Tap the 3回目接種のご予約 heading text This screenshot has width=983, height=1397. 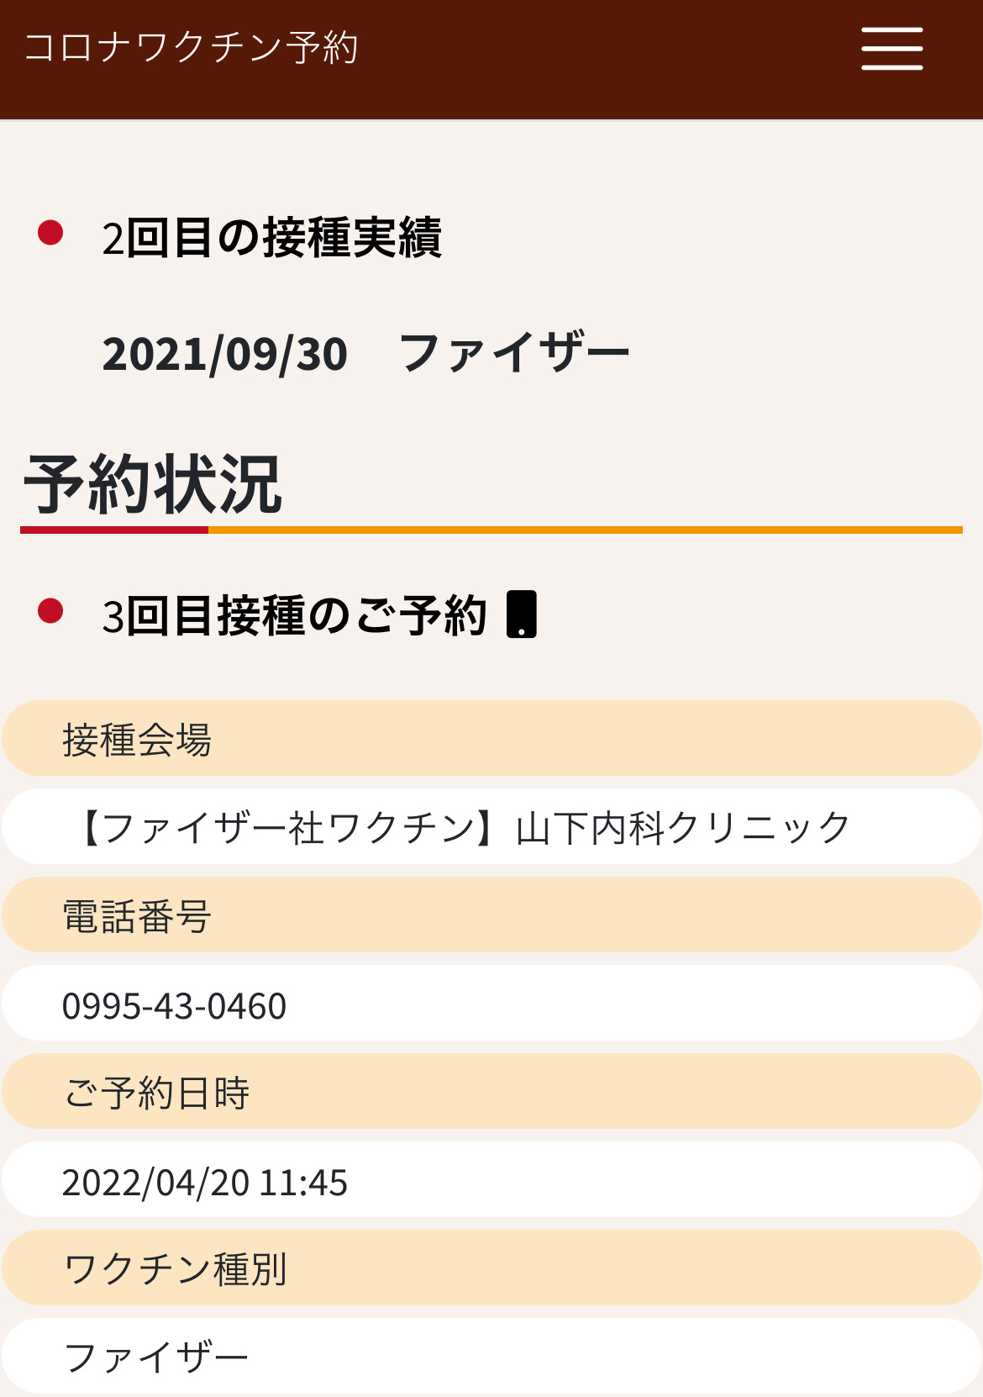coord(294,615)
